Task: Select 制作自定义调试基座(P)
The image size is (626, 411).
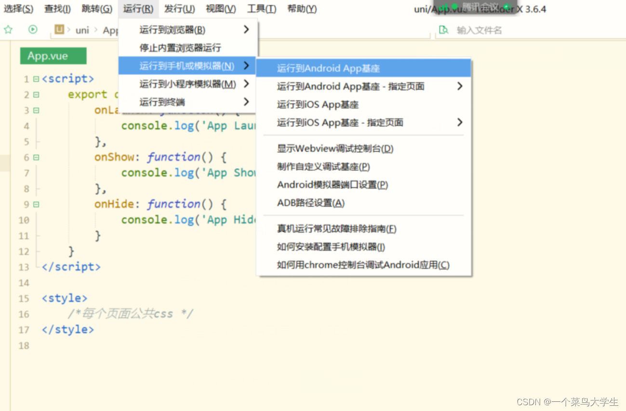Action: [364, 167]
